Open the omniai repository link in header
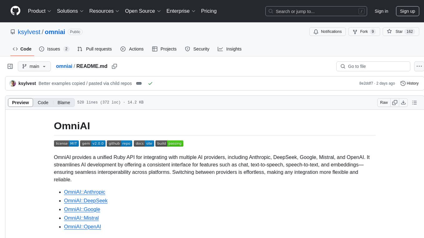Viewport: 424px width, 238px height. [55, 32]
